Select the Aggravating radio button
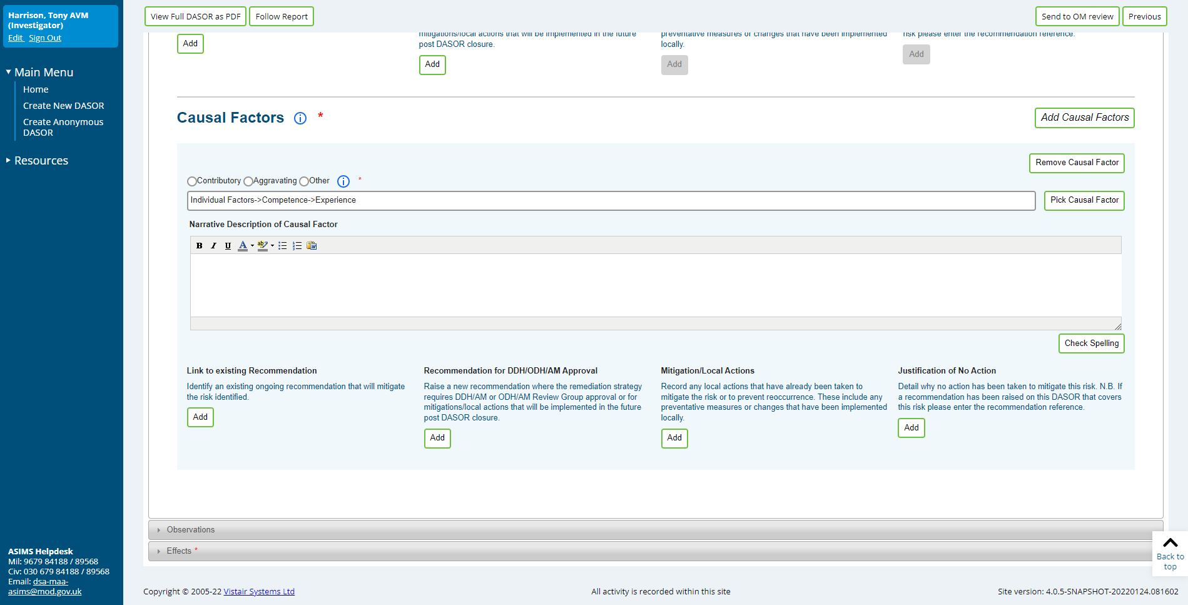The width and height of the screenshot is (1188, 605). 248,181
